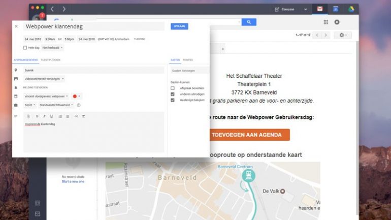Click the De Valk map marker
Screen dimensions: 391x220
[x=282, y=192]
